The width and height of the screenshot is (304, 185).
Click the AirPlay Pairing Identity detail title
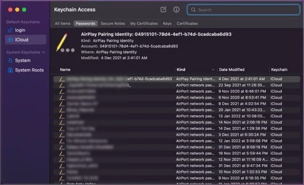156,34
